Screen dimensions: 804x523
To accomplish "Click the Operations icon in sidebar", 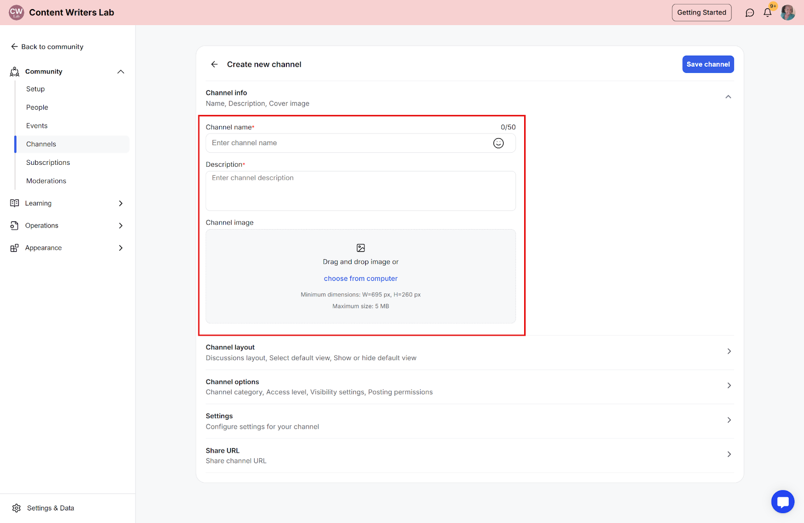I will coord(15,226).
